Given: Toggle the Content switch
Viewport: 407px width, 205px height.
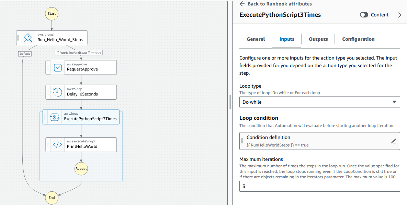Looking at the screenshot, I should point(364,15).
